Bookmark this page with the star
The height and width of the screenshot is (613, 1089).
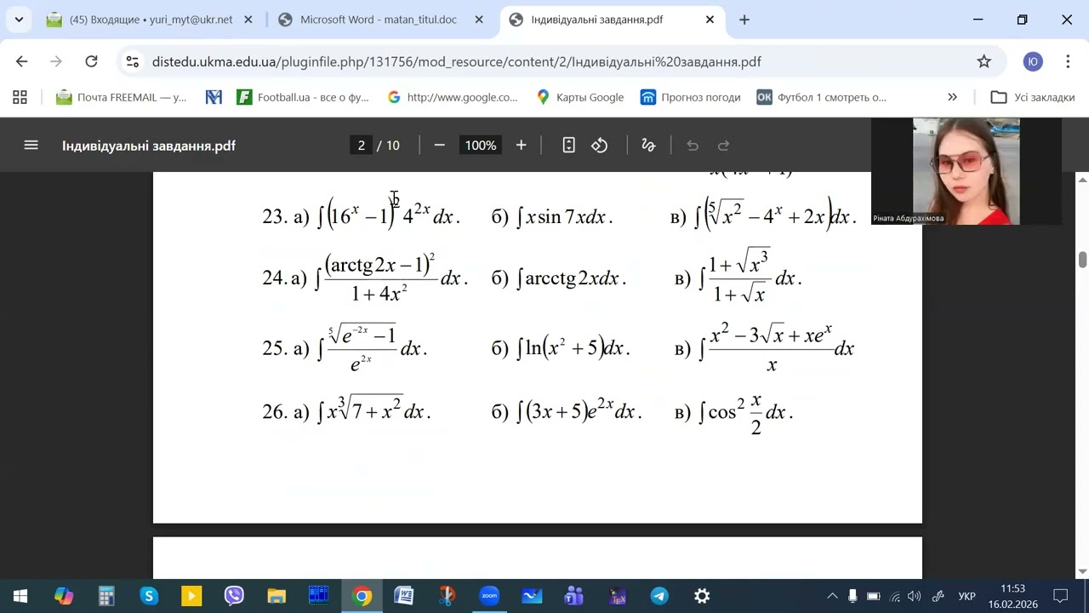[x=984, y=61]
